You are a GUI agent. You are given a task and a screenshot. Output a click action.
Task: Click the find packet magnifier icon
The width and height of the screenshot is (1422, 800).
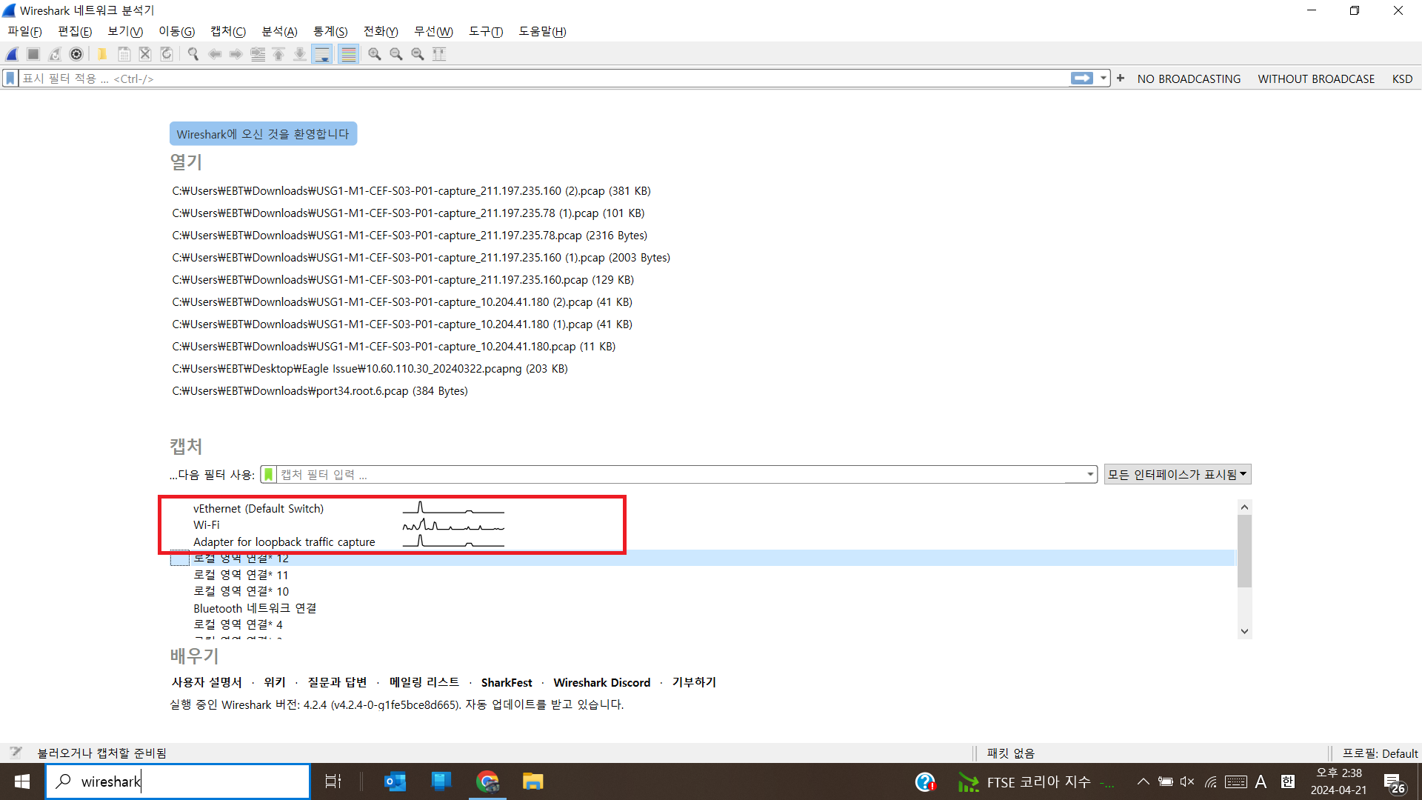tap(193, 54)
